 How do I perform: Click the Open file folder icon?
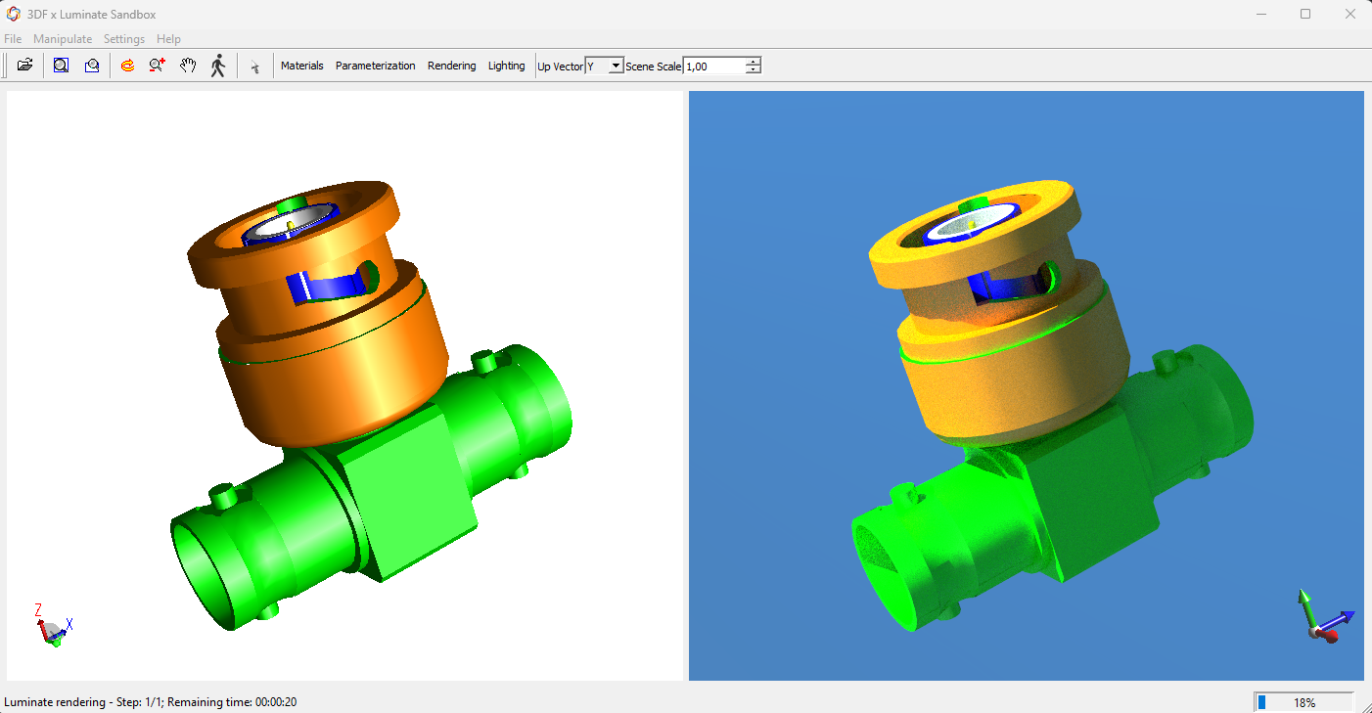pos(25,66)
